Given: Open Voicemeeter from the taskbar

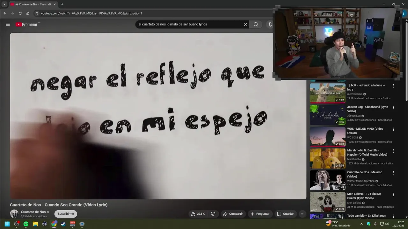Looking at the screenshot, I should click(x=73, y=224).
